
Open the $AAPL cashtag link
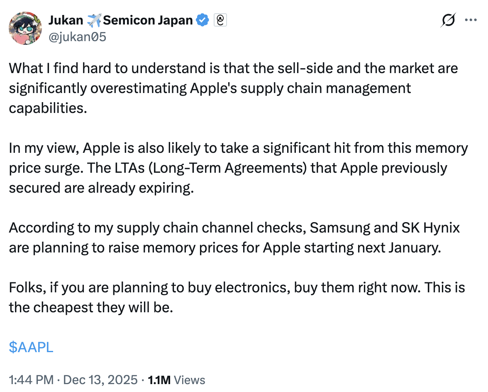(x=31, y=347)
